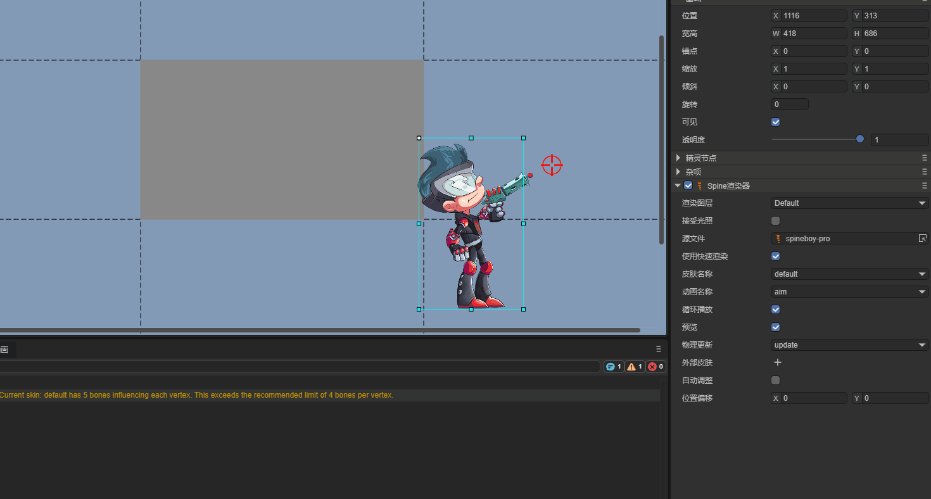Click the plus icon next to 外部皮肤
The height and width of the screenshot is (499, 931).
pos(778,363)
